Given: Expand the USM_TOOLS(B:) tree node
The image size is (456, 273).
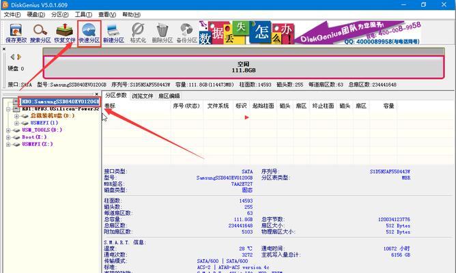Looking at the screenshot, I should tap(8, 130).
